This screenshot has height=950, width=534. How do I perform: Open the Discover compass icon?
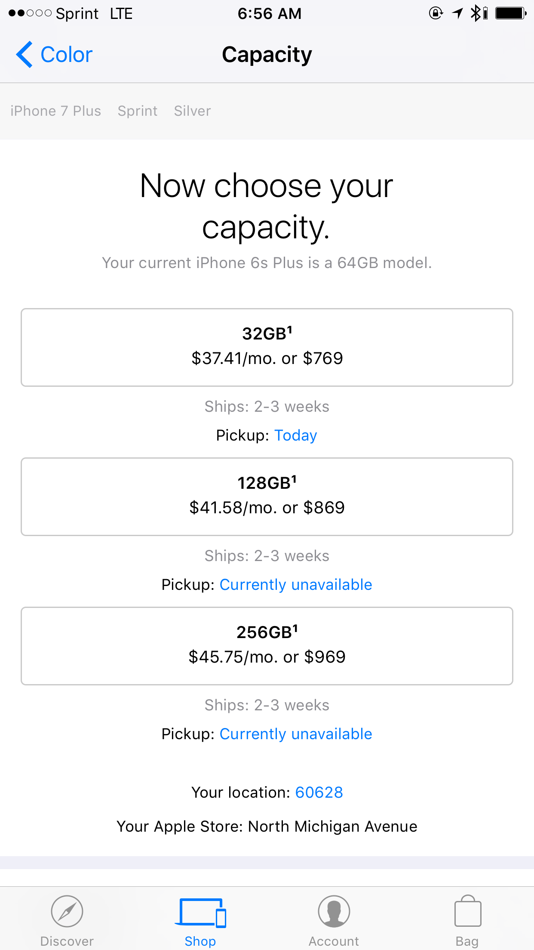tap(67, 911)
